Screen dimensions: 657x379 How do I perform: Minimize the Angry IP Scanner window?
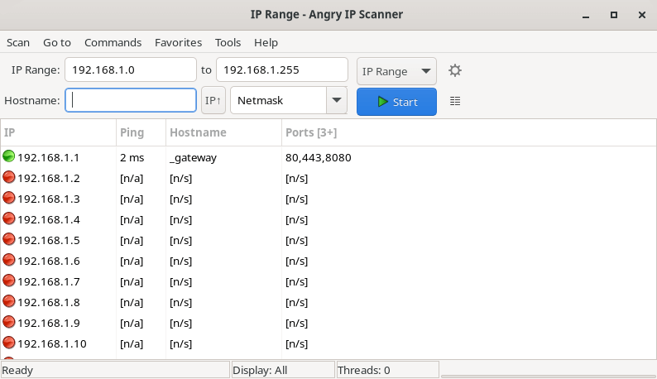586,15
